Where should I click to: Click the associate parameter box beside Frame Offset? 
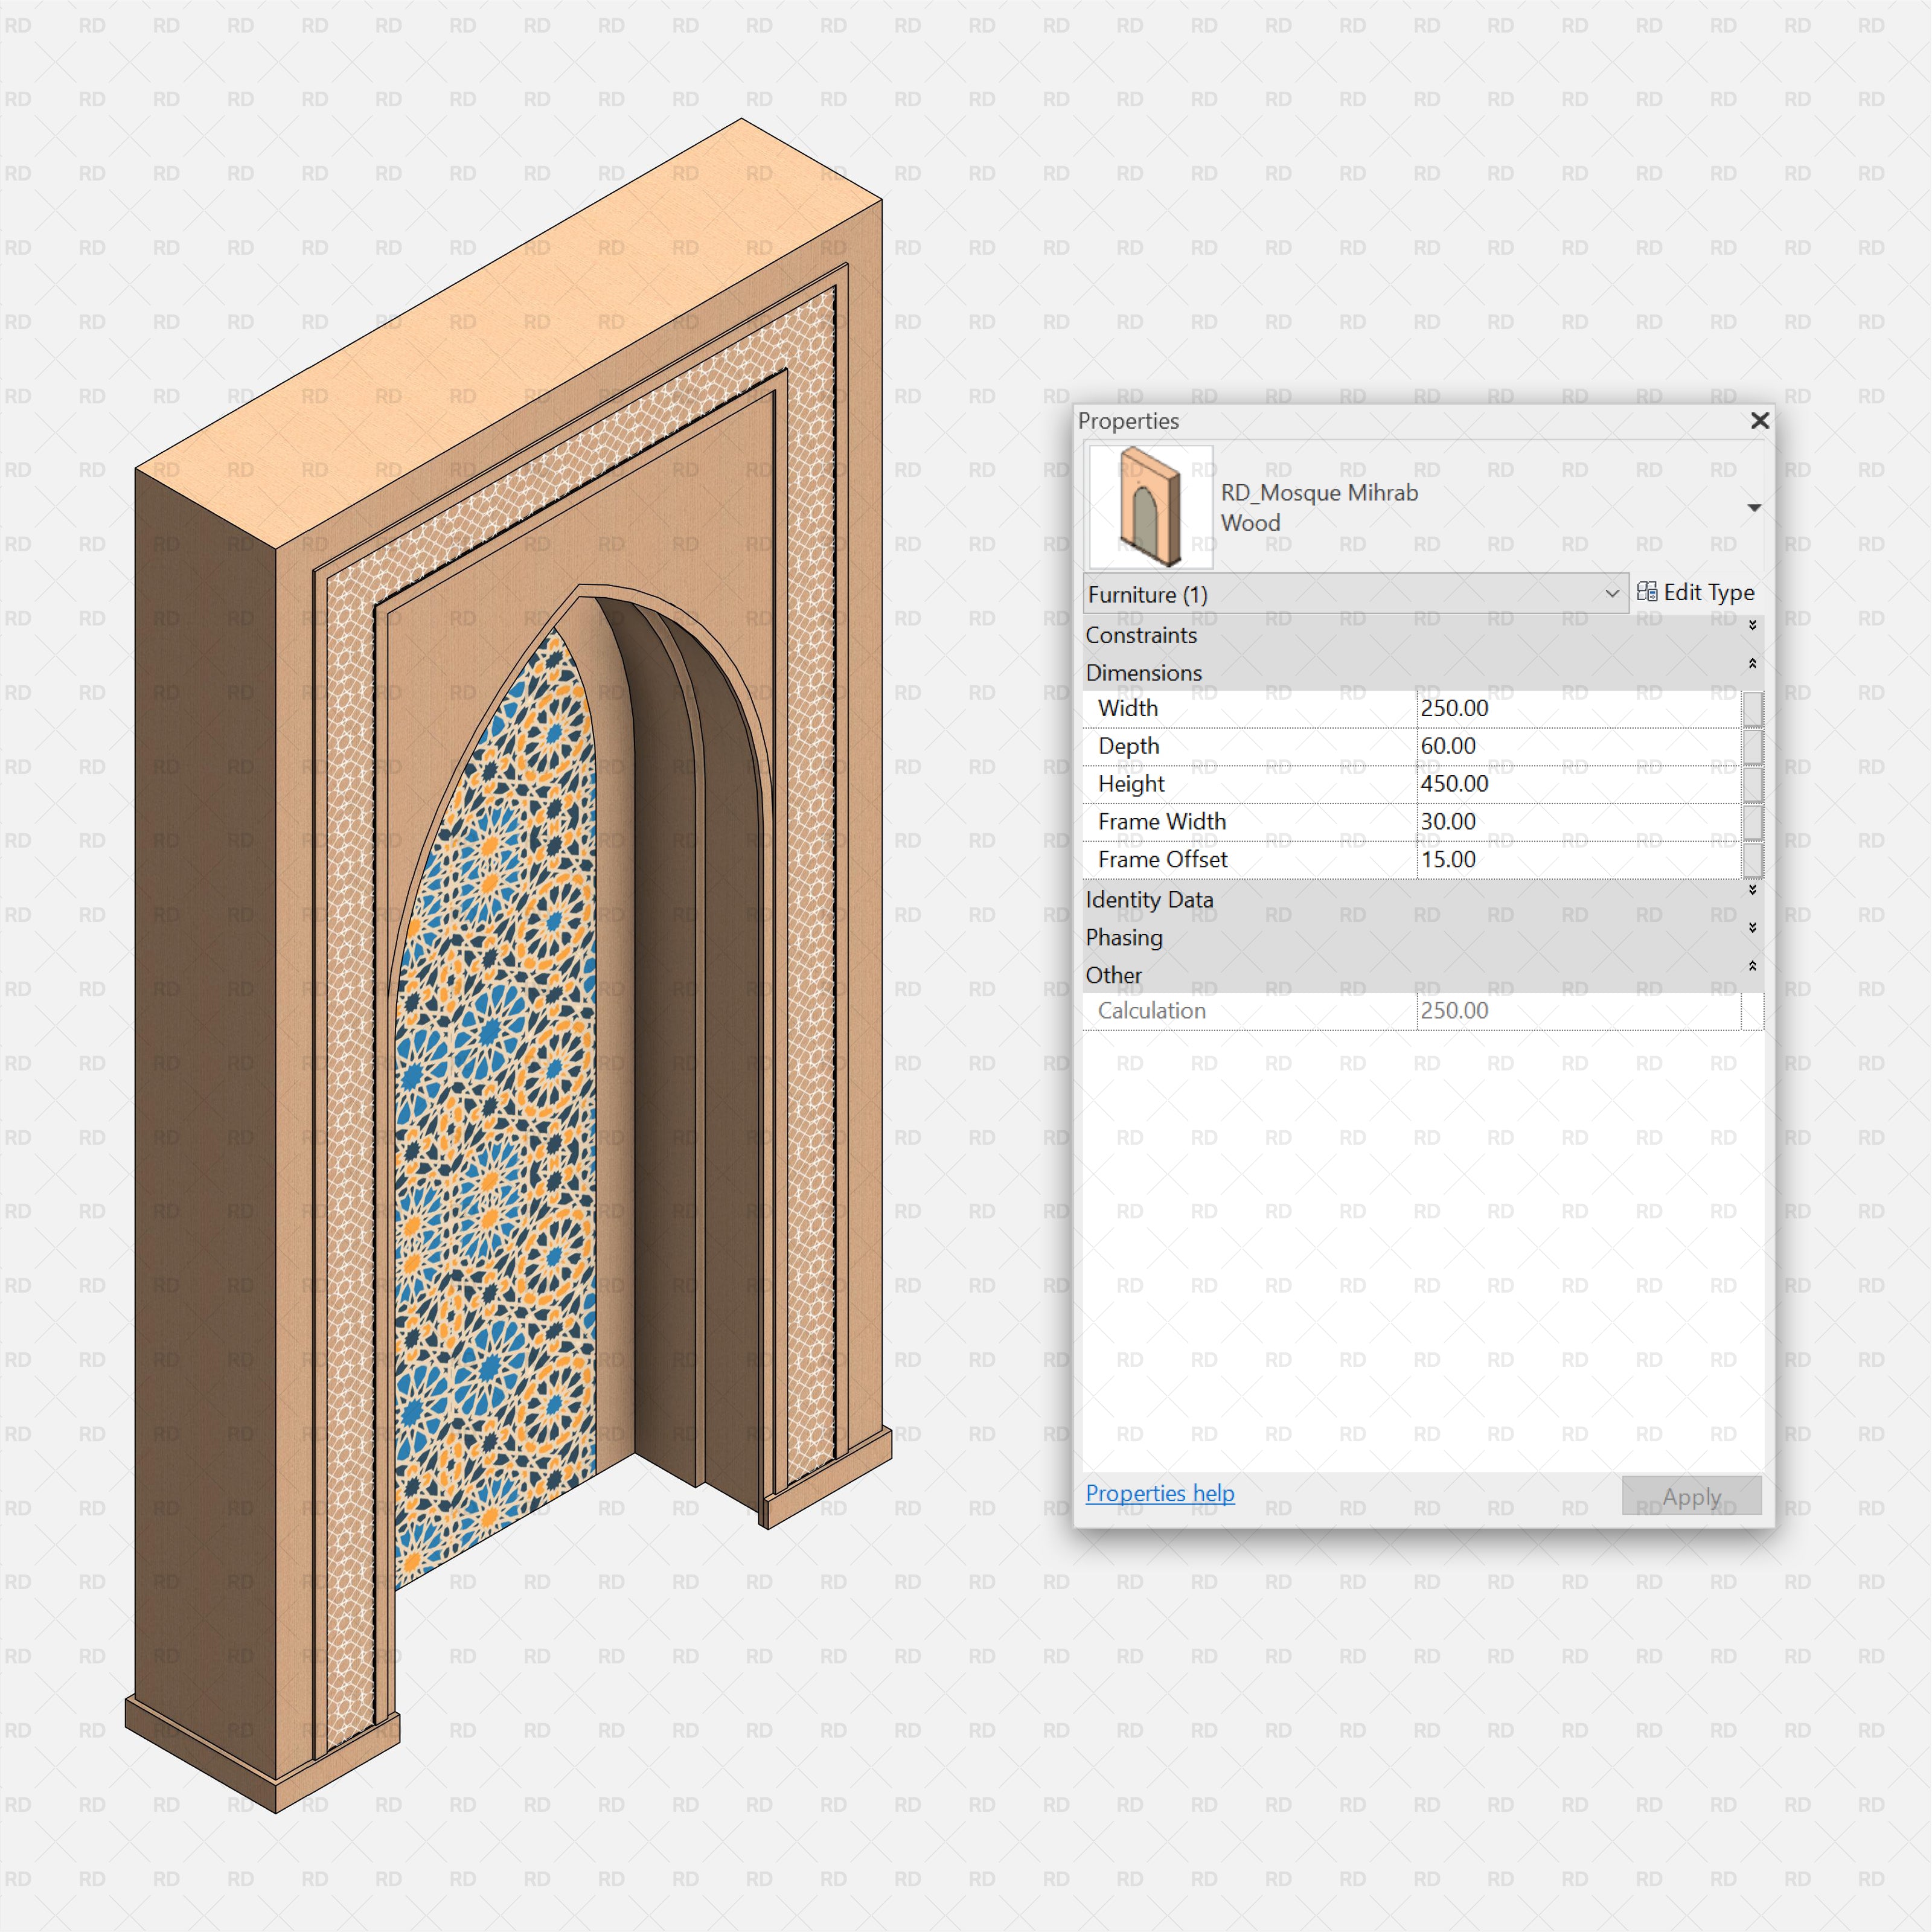pos(1752,859)
